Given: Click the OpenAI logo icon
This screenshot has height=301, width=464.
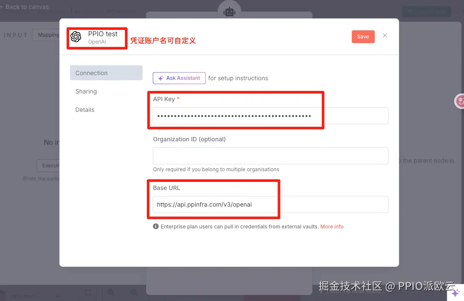Looking at the screenshot, I should pos(76,37).
